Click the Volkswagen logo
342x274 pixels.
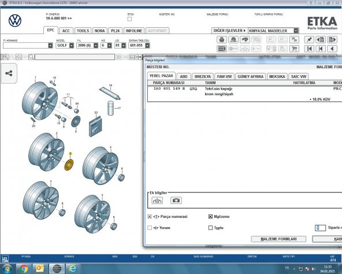(15, 21)
